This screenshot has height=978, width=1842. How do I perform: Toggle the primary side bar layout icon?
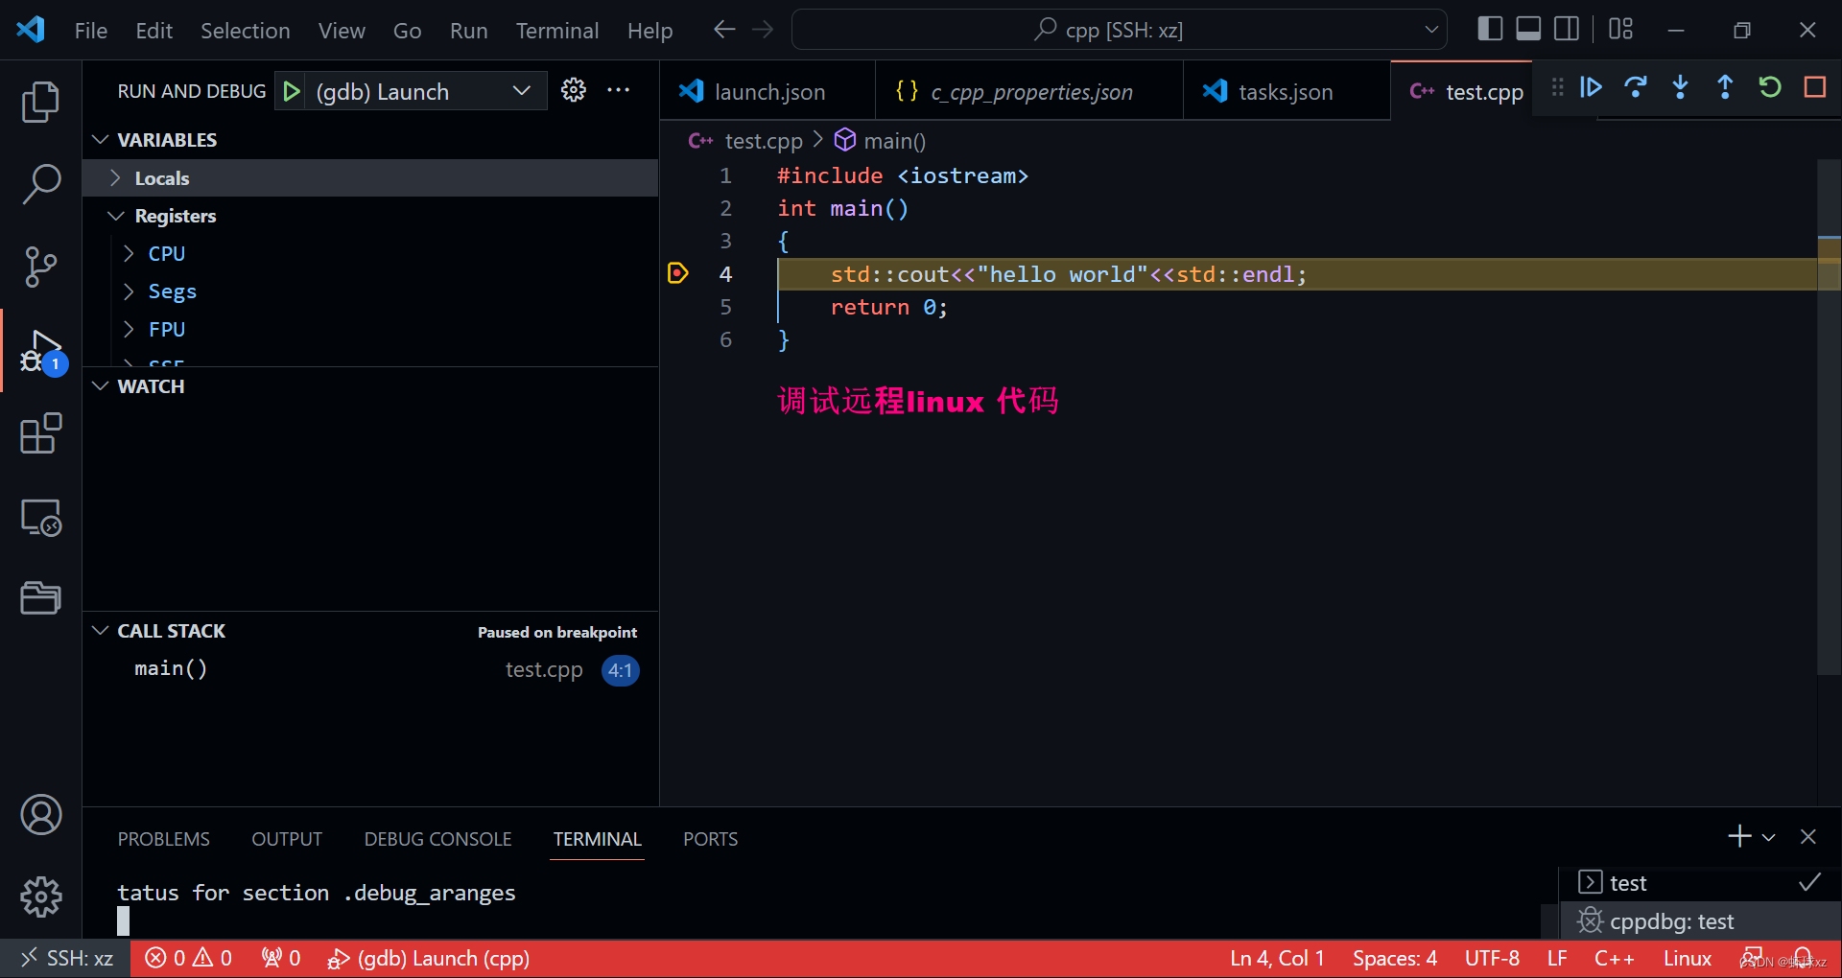tap(1490, 29)
